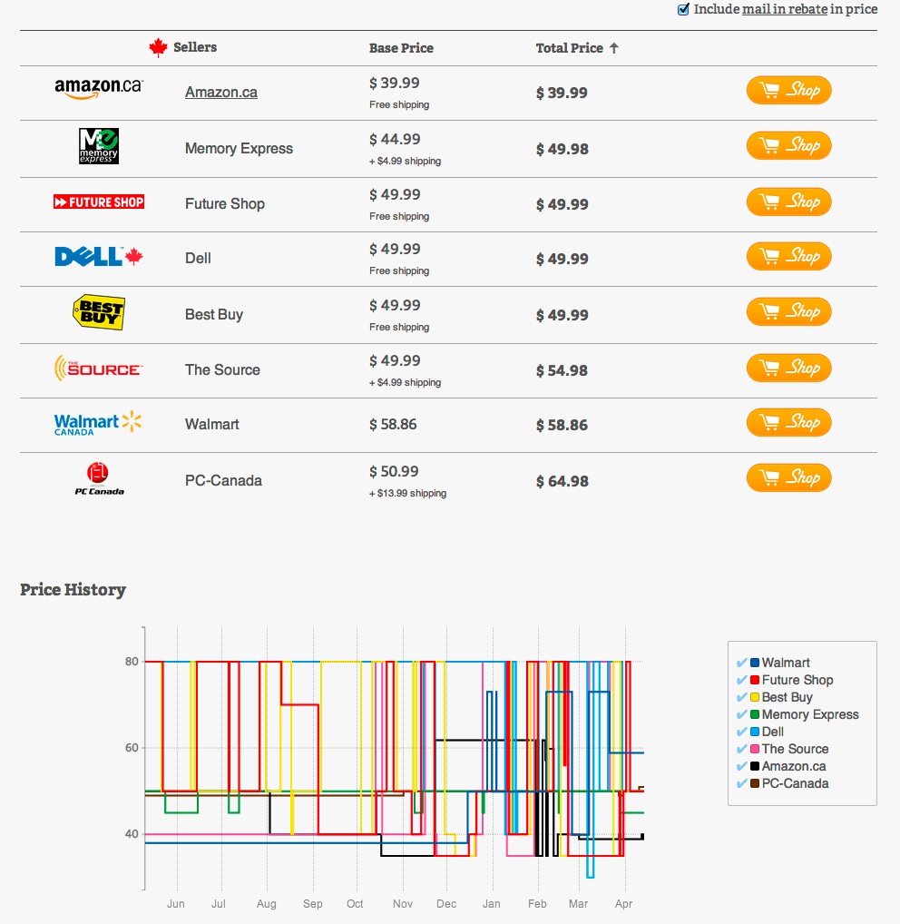The image size is (900, 924).
Task: Click the Best Buy logo
Action: 98,312
